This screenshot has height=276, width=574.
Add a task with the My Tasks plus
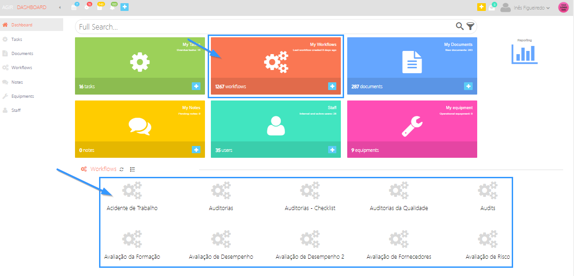coord(196,86)
